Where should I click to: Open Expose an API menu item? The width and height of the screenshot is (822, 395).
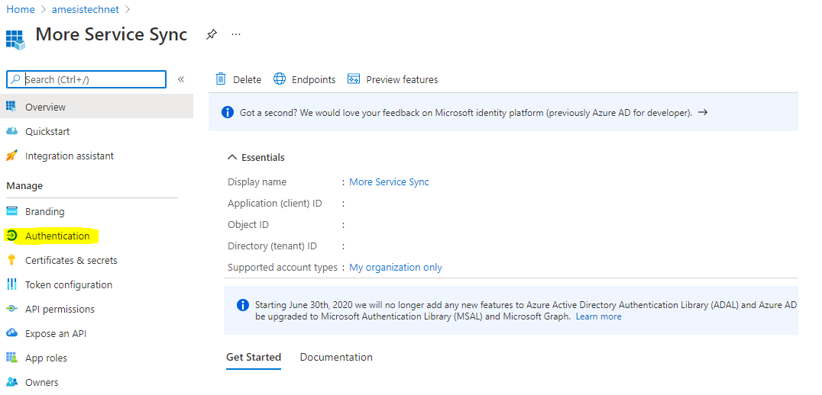(96, 332)
